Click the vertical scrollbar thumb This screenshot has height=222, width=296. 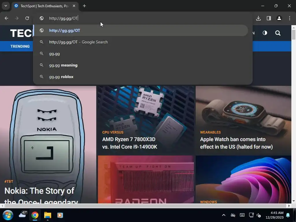coord(294,35)
